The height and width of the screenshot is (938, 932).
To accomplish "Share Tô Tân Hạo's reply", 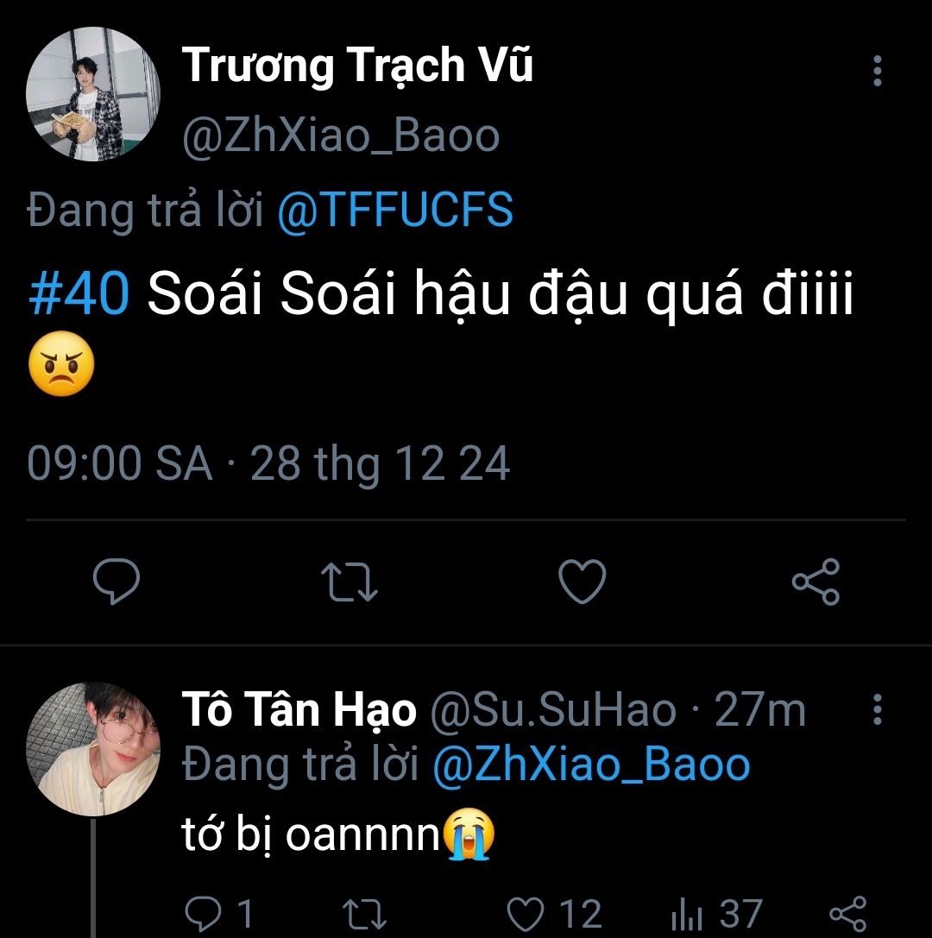I will click(x=847, y=915).
